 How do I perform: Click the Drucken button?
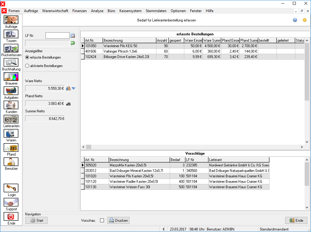(x=119, y=220)
